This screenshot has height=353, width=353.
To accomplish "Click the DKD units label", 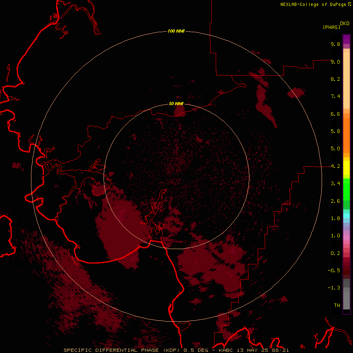I will pyautogui.click(x=345, y=23).
